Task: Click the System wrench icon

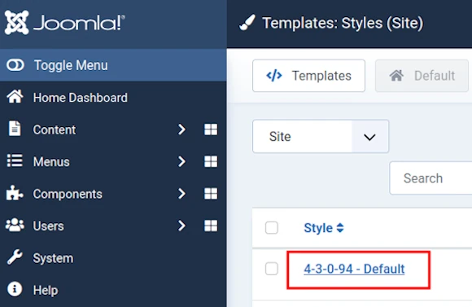Action: click(x=15, y=257)
